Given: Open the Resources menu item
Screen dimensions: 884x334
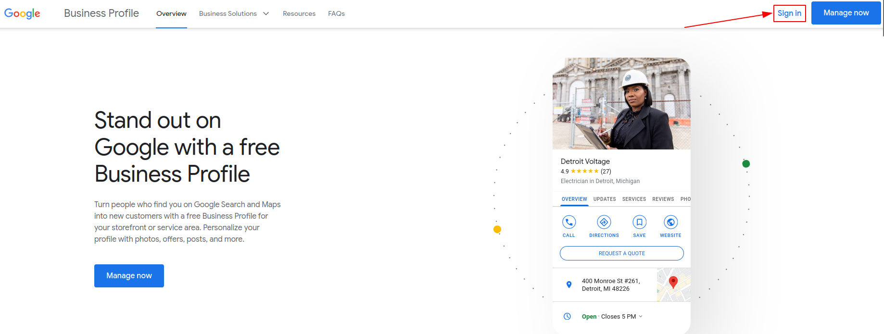Looking at the screenshot, I should point(299,13).
